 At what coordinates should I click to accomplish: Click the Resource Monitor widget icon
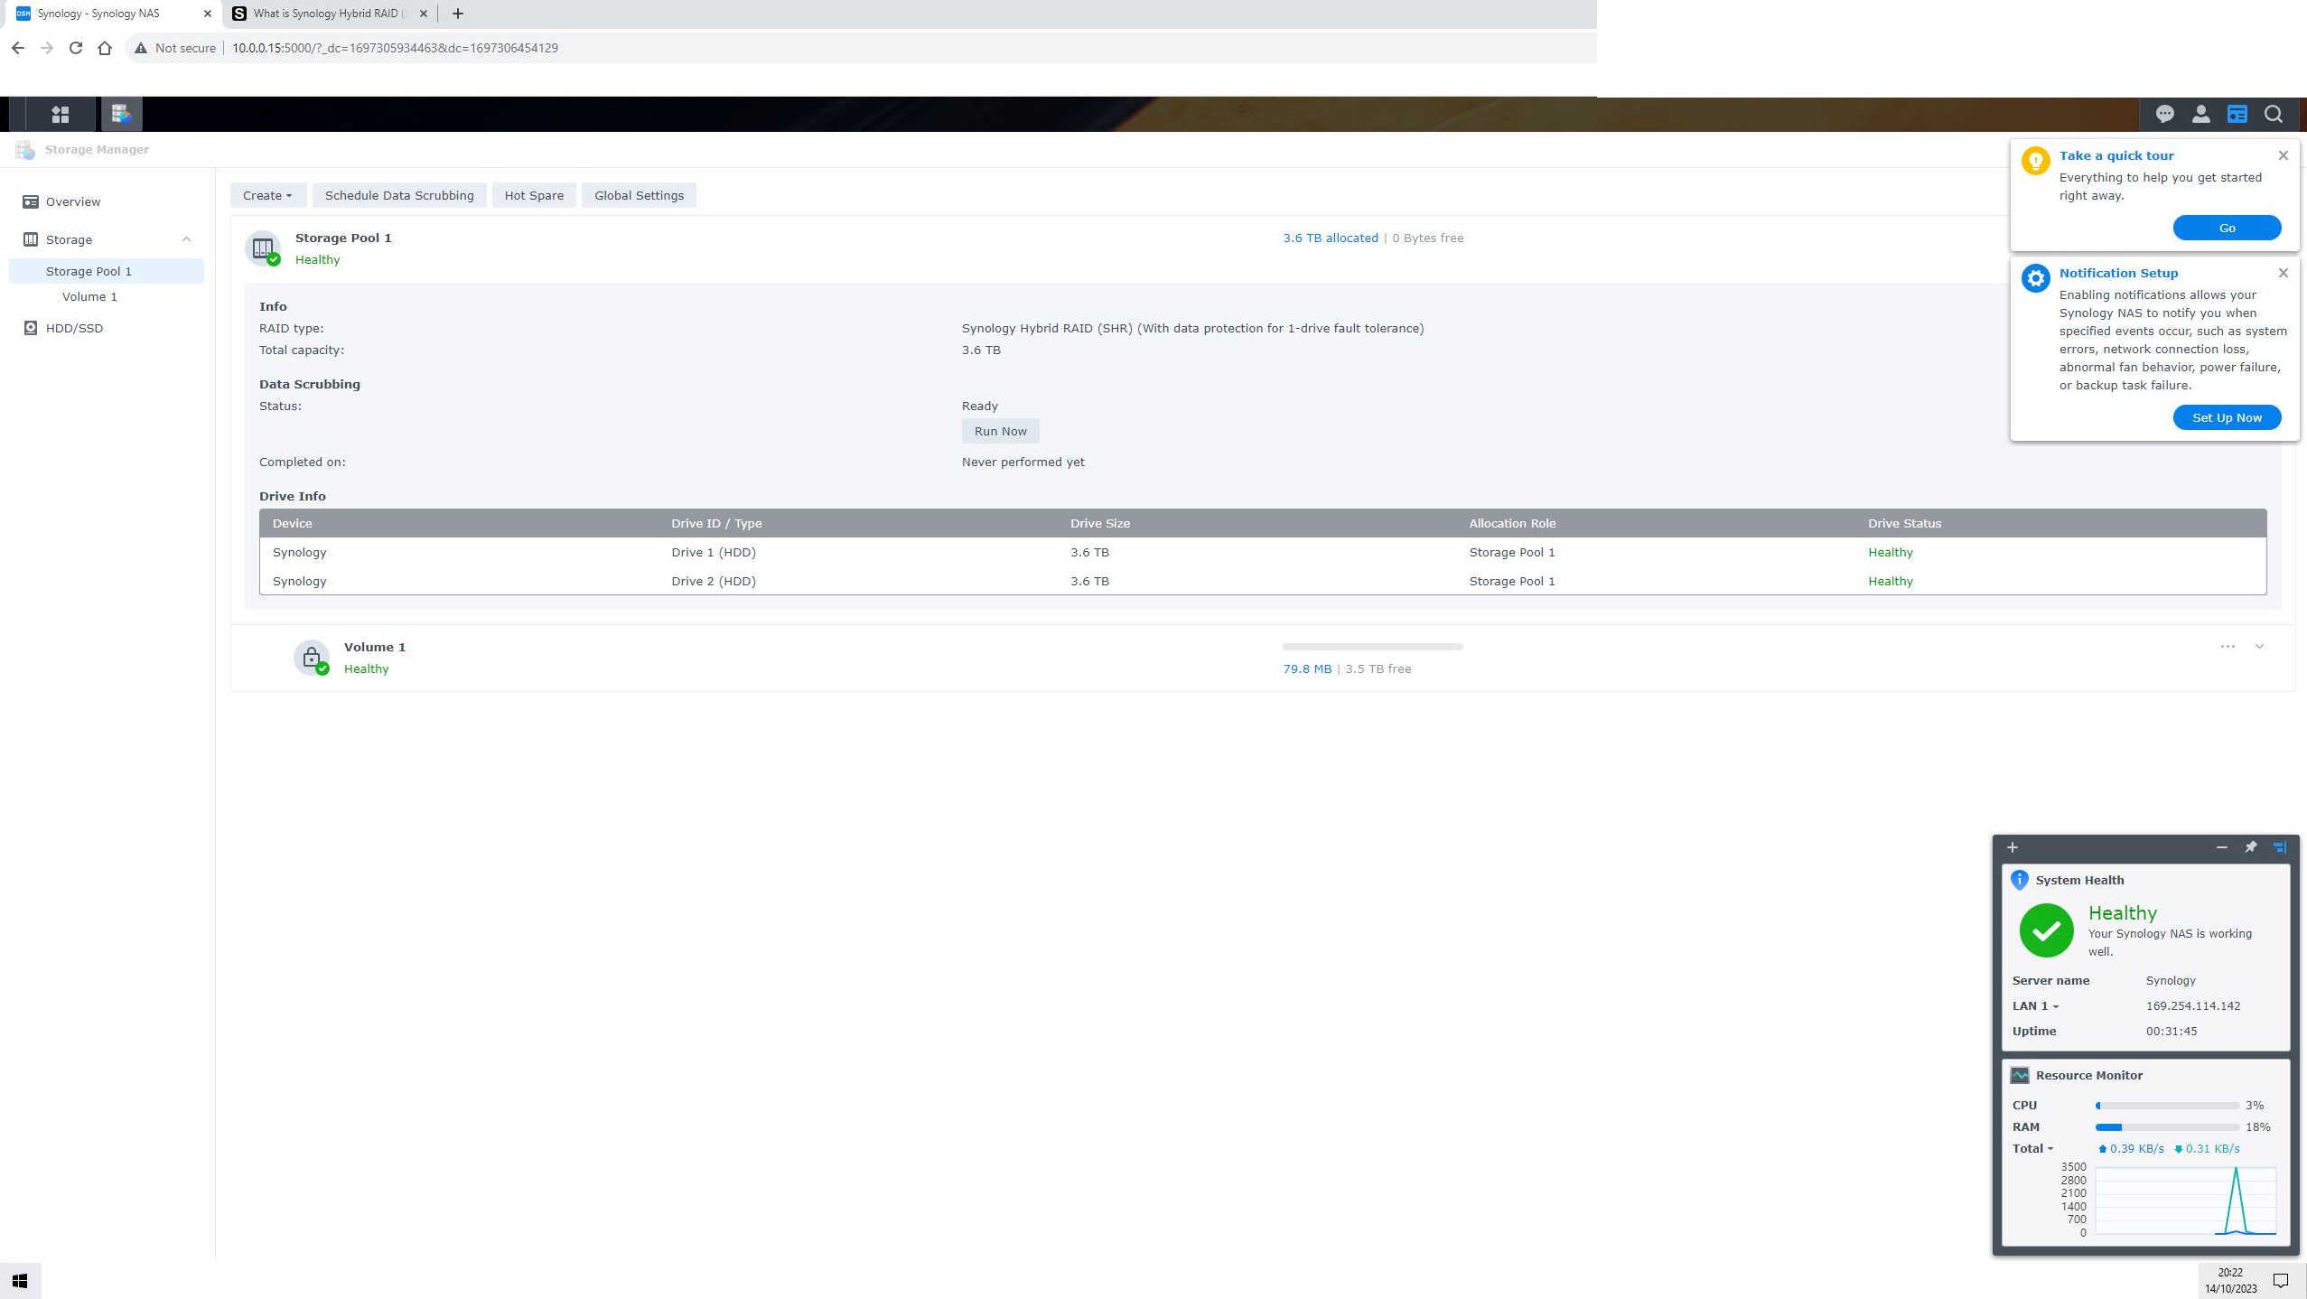tap(2020, 1075)
